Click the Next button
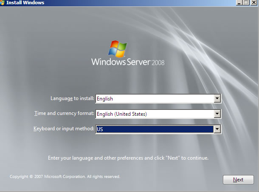The width and height of the screenshot is (259, 192). (x=238, y=180)
